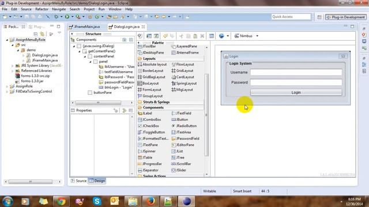Viewport: 369px width, 207px height.
Task: Select JRadioButton palette entry
Action: [184, 126]
